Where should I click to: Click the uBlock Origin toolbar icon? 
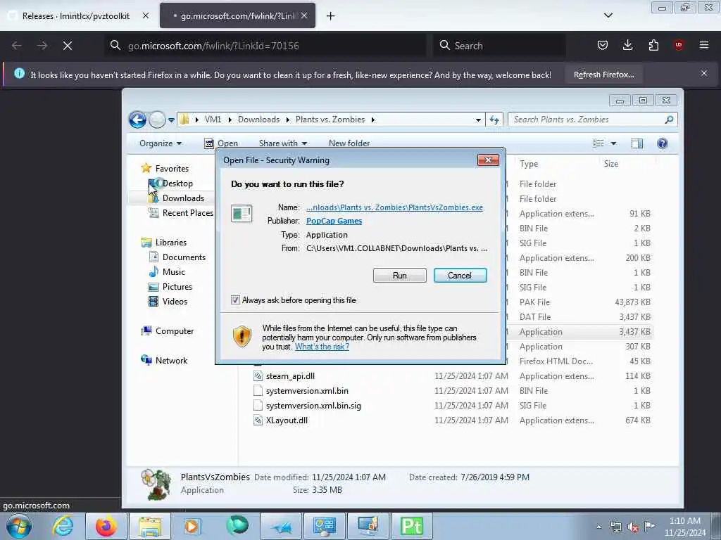679,45
